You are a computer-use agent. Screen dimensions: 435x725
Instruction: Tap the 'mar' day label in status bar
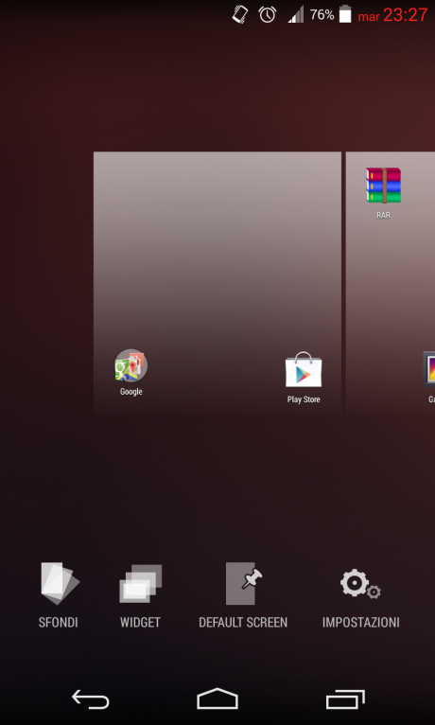pos(369,17)
